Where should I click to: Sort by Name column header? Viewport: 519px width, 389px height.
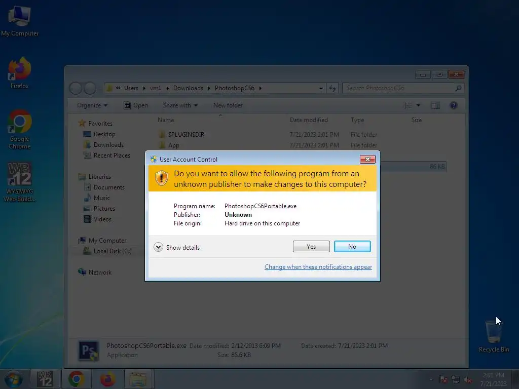pyautogui.click(x=166, y=120)
